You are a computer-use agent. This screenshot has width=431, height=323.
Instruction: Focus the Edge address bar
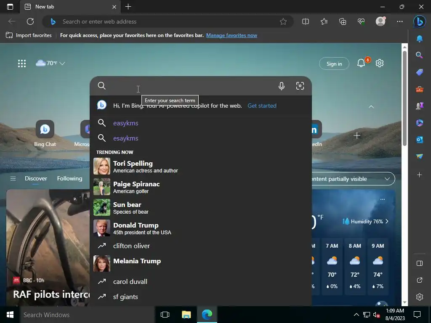pos(168,21)
